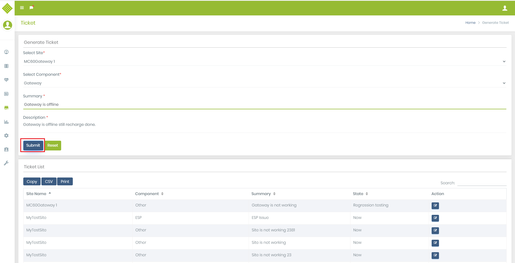Viewport: 515px width, 263px height.
Task: Go to Home via breadcrumb
Action: [x=470, y=23]
